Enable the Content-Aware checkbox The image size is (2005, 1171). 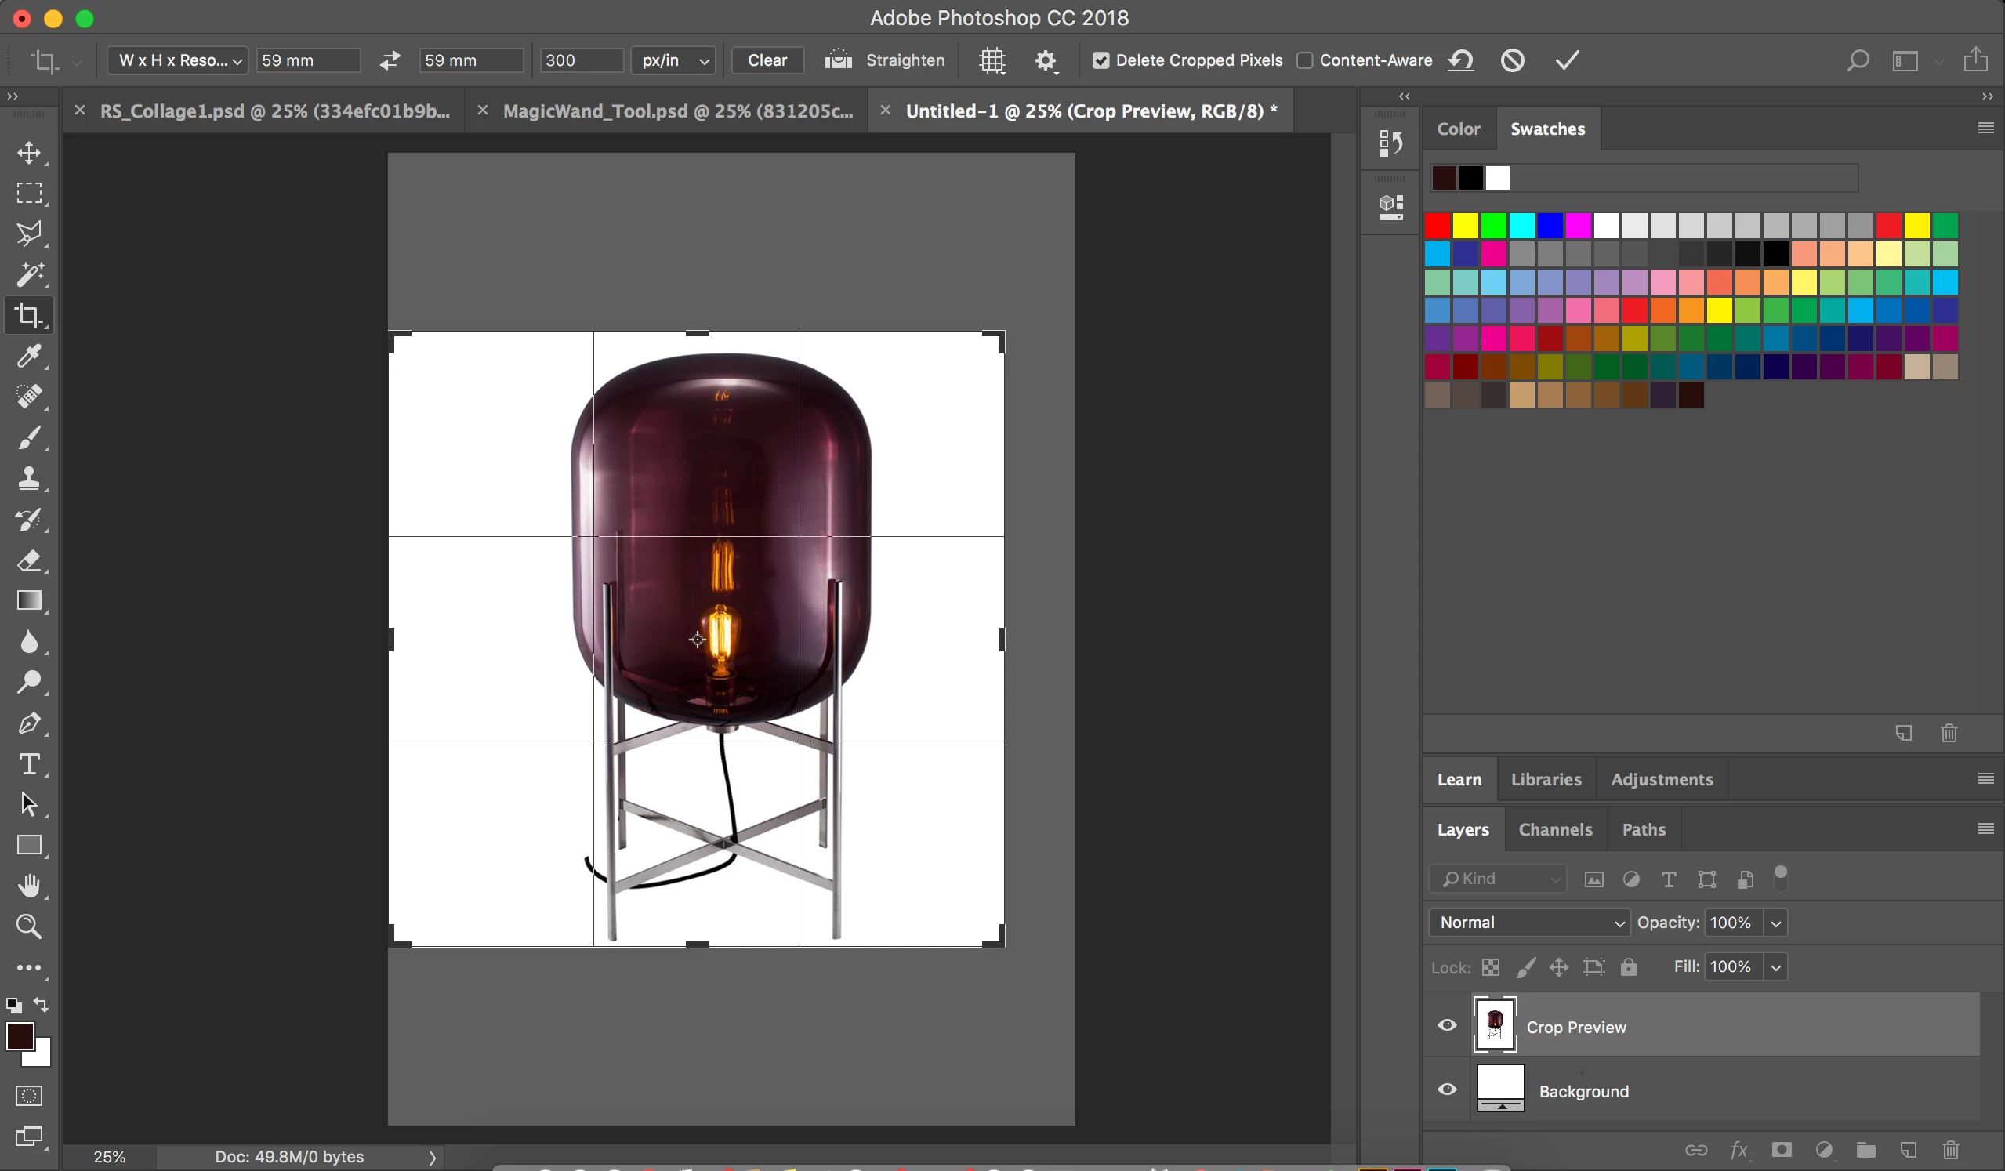click(1305, 60)
